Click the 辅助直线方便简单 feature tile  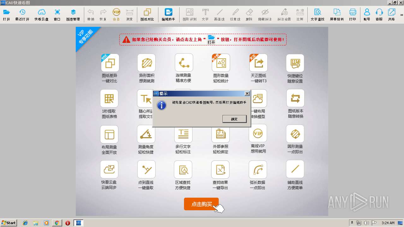[295, 175]
